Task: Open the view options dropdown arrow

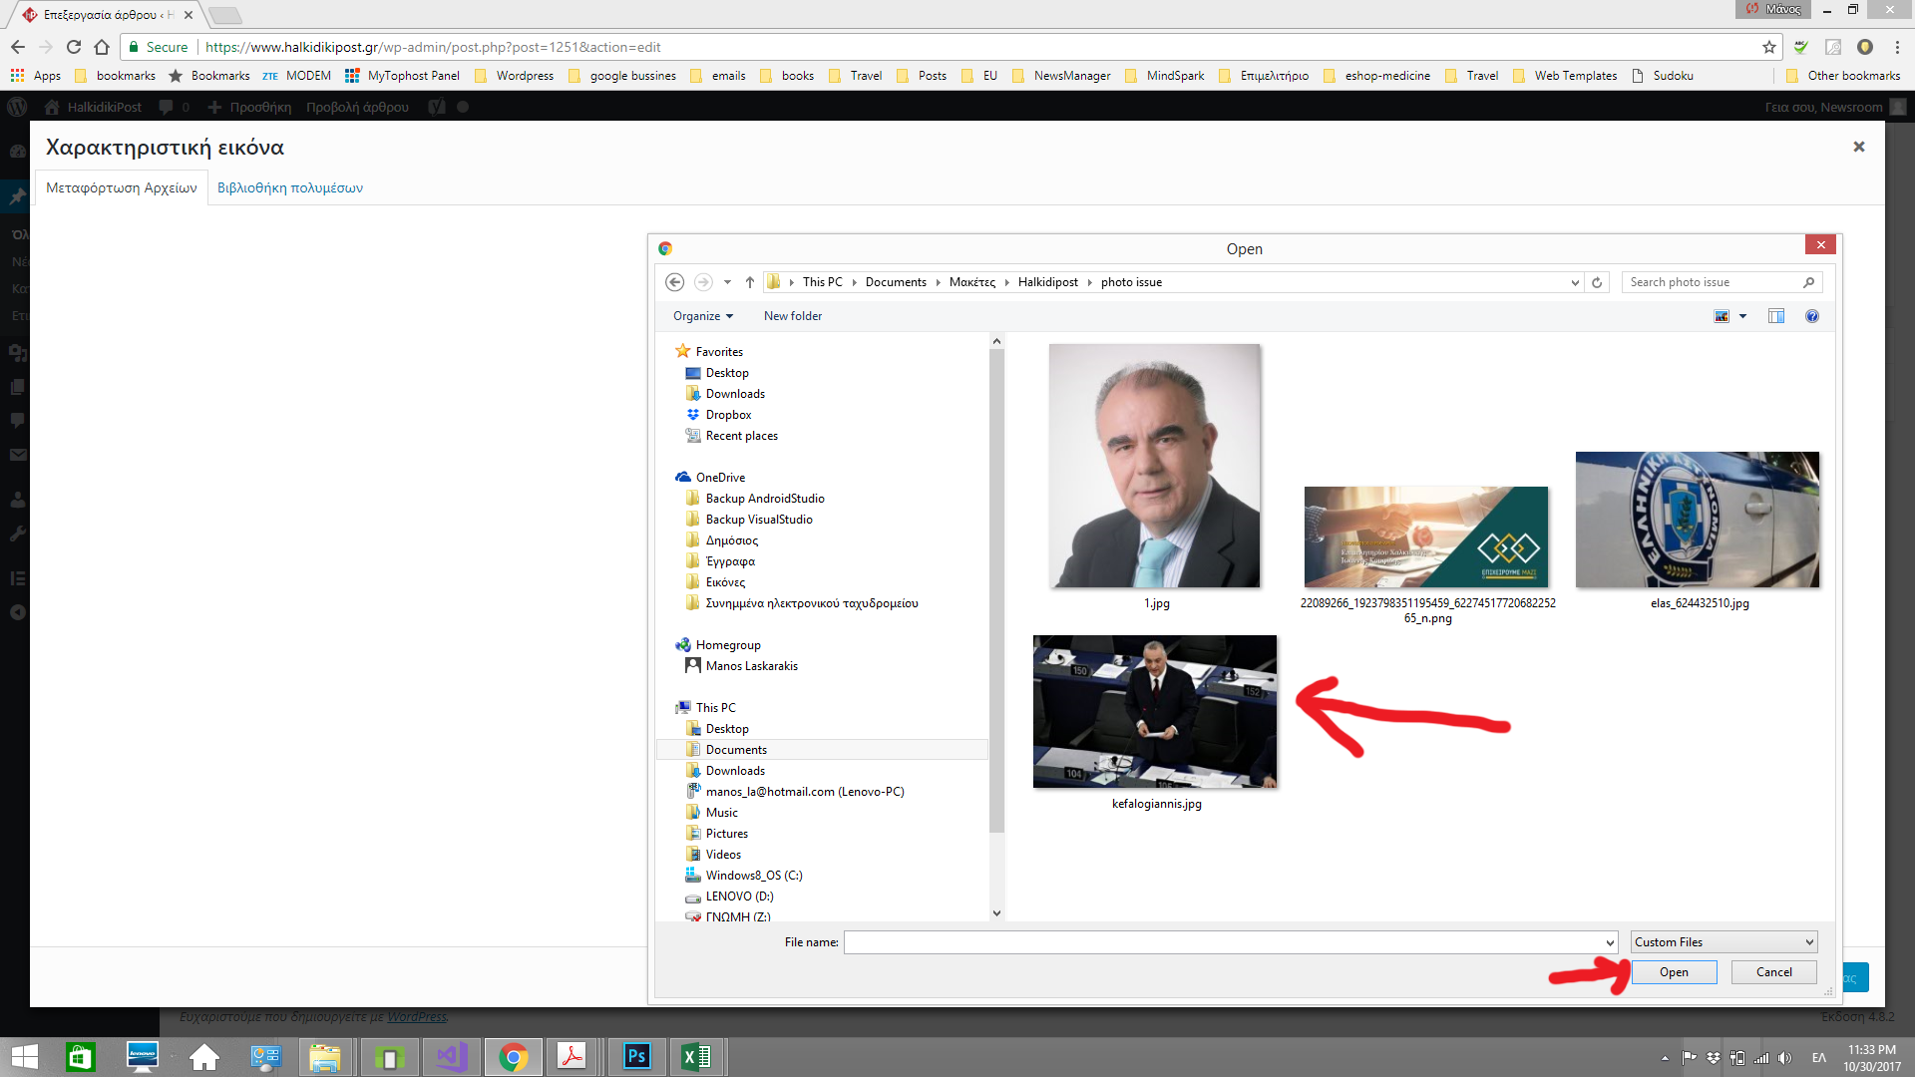Action: click(x=1743, y=316)
